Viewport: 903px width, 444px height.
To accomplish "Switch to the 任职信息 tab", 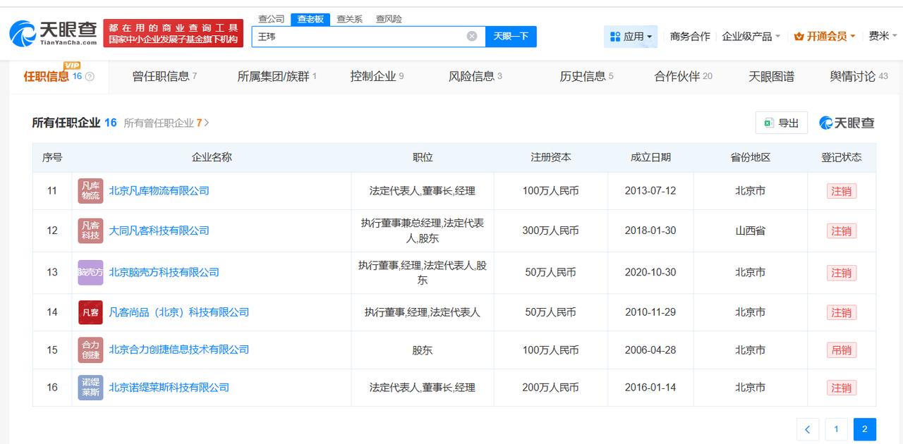I will [x=59, y=76].
